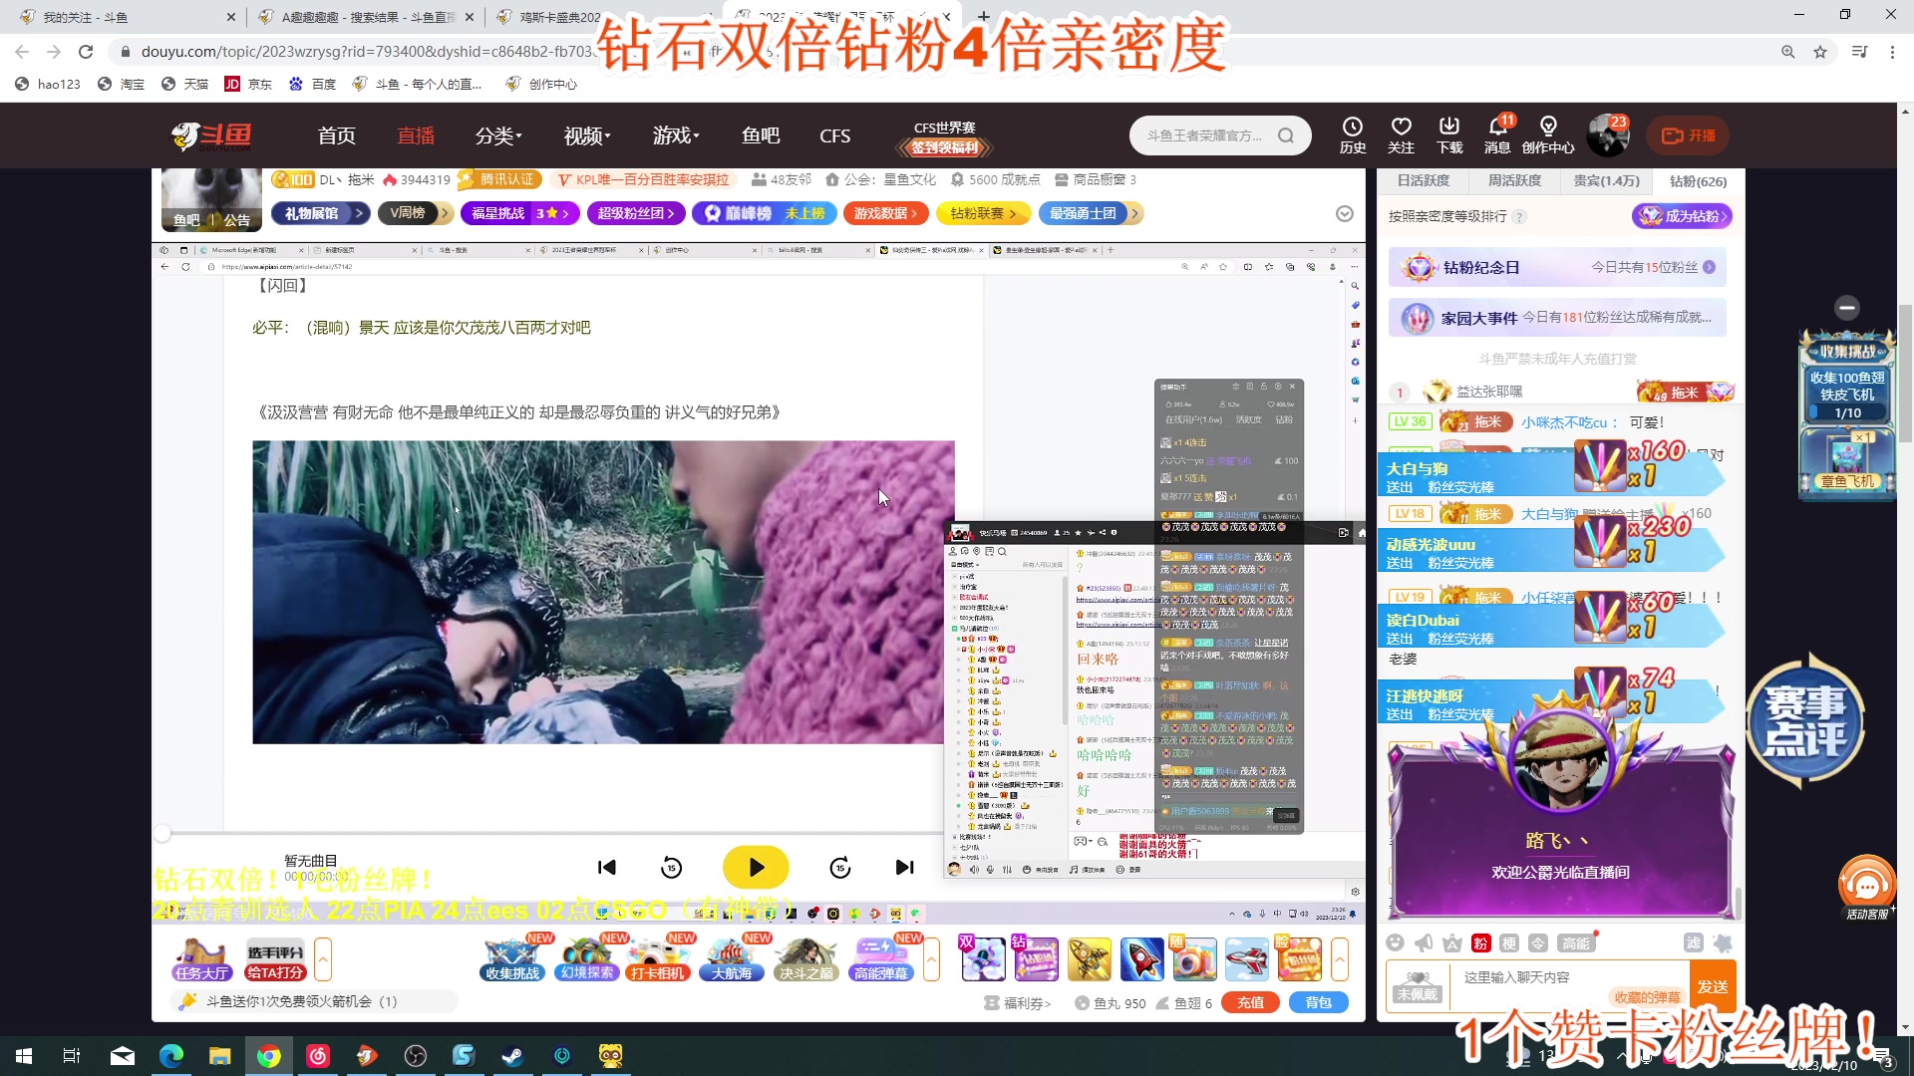Image resolution: width=1914 pixels, height=1076 pixels.
Task: Expand the gift list arrow at far right
Action: pyautogui.click(x=1340, y=959)
